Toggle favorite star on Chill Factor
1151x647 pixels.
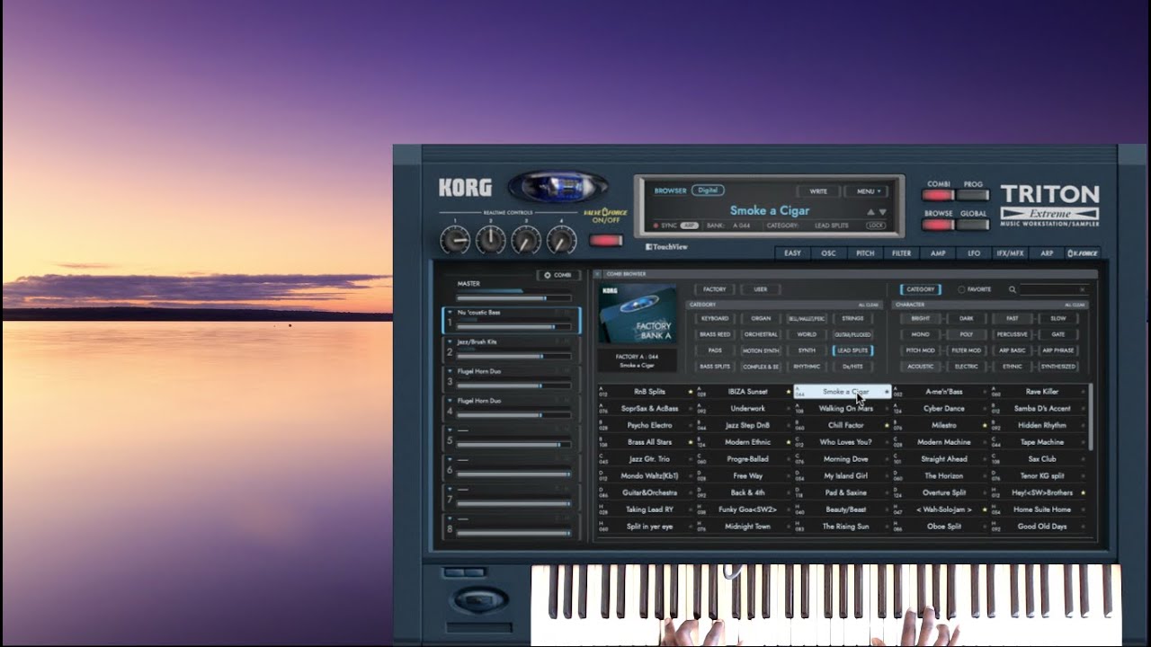pyautogui.click(x=887, y=425)
